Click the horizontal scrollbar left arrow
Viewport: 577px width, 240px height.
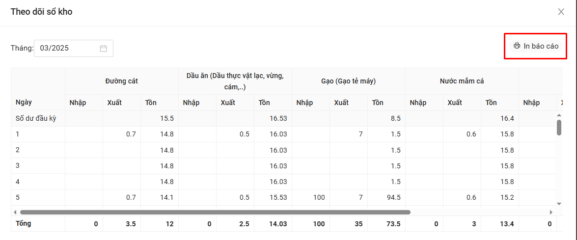[15, 212]
